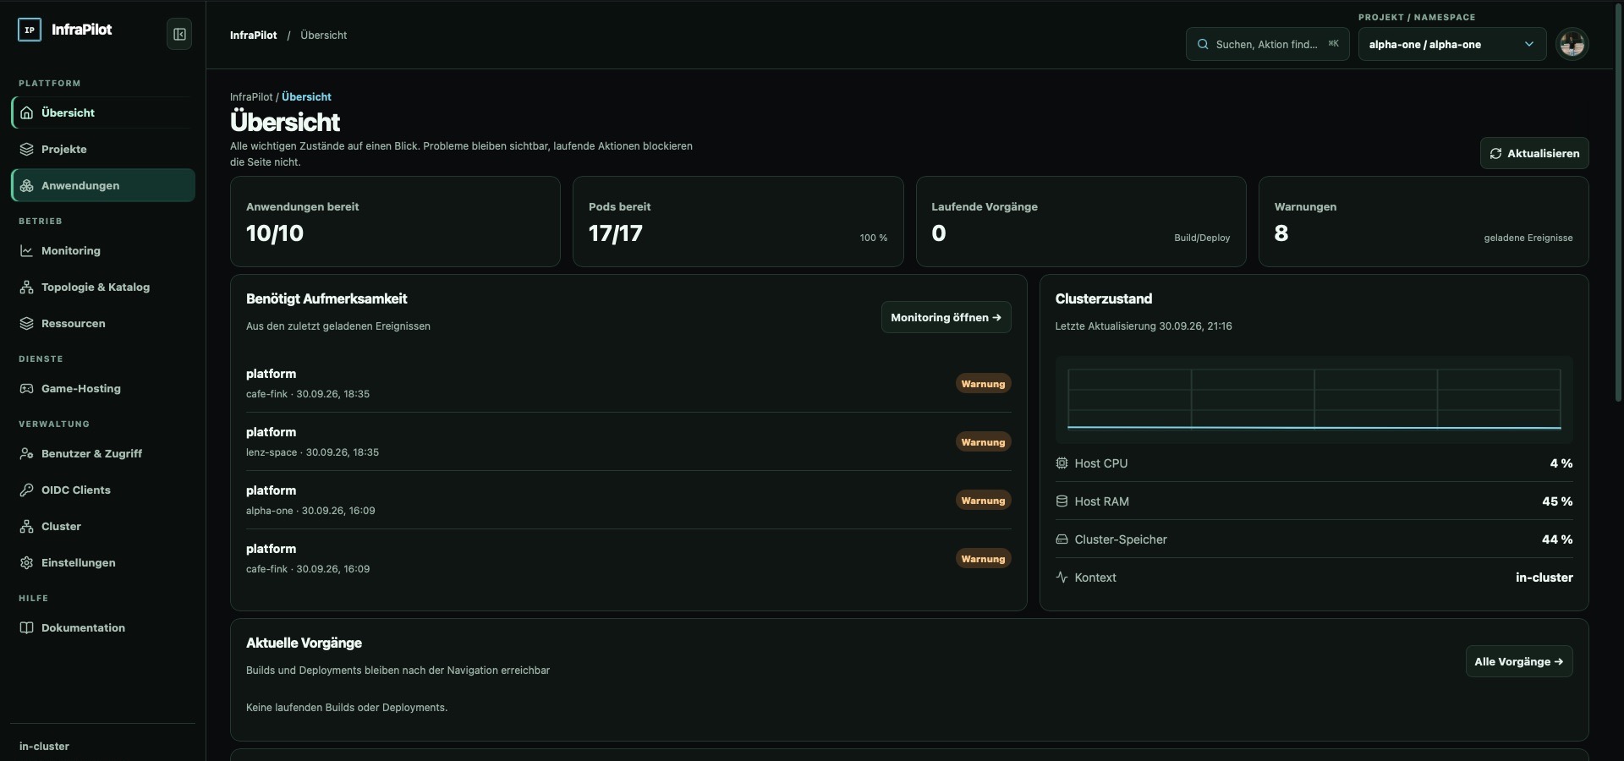Viewport: 1624px width, 761px height.
Task: Open the user avatar menu
Action: 1572,44
